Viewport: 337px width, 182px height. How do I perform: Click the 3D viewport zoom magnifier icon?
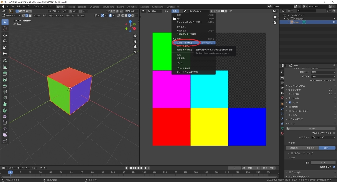pyautogui.click(x=135, y=36)
